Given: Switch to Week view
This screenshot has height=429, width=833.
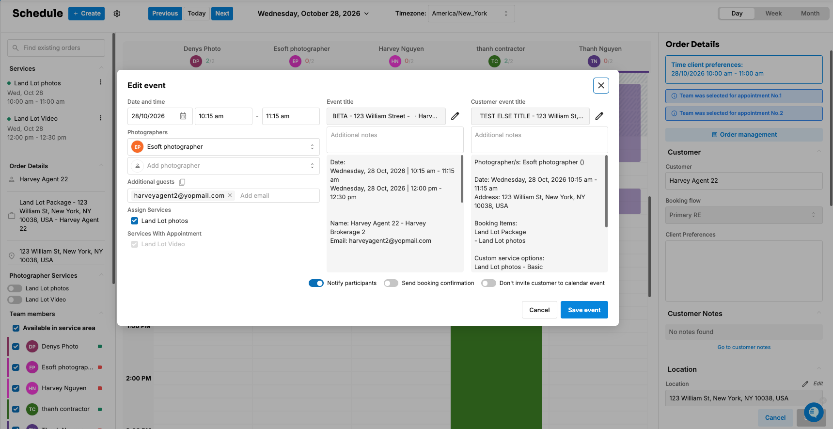Looking at the screenshot, I should pos(773,14).
